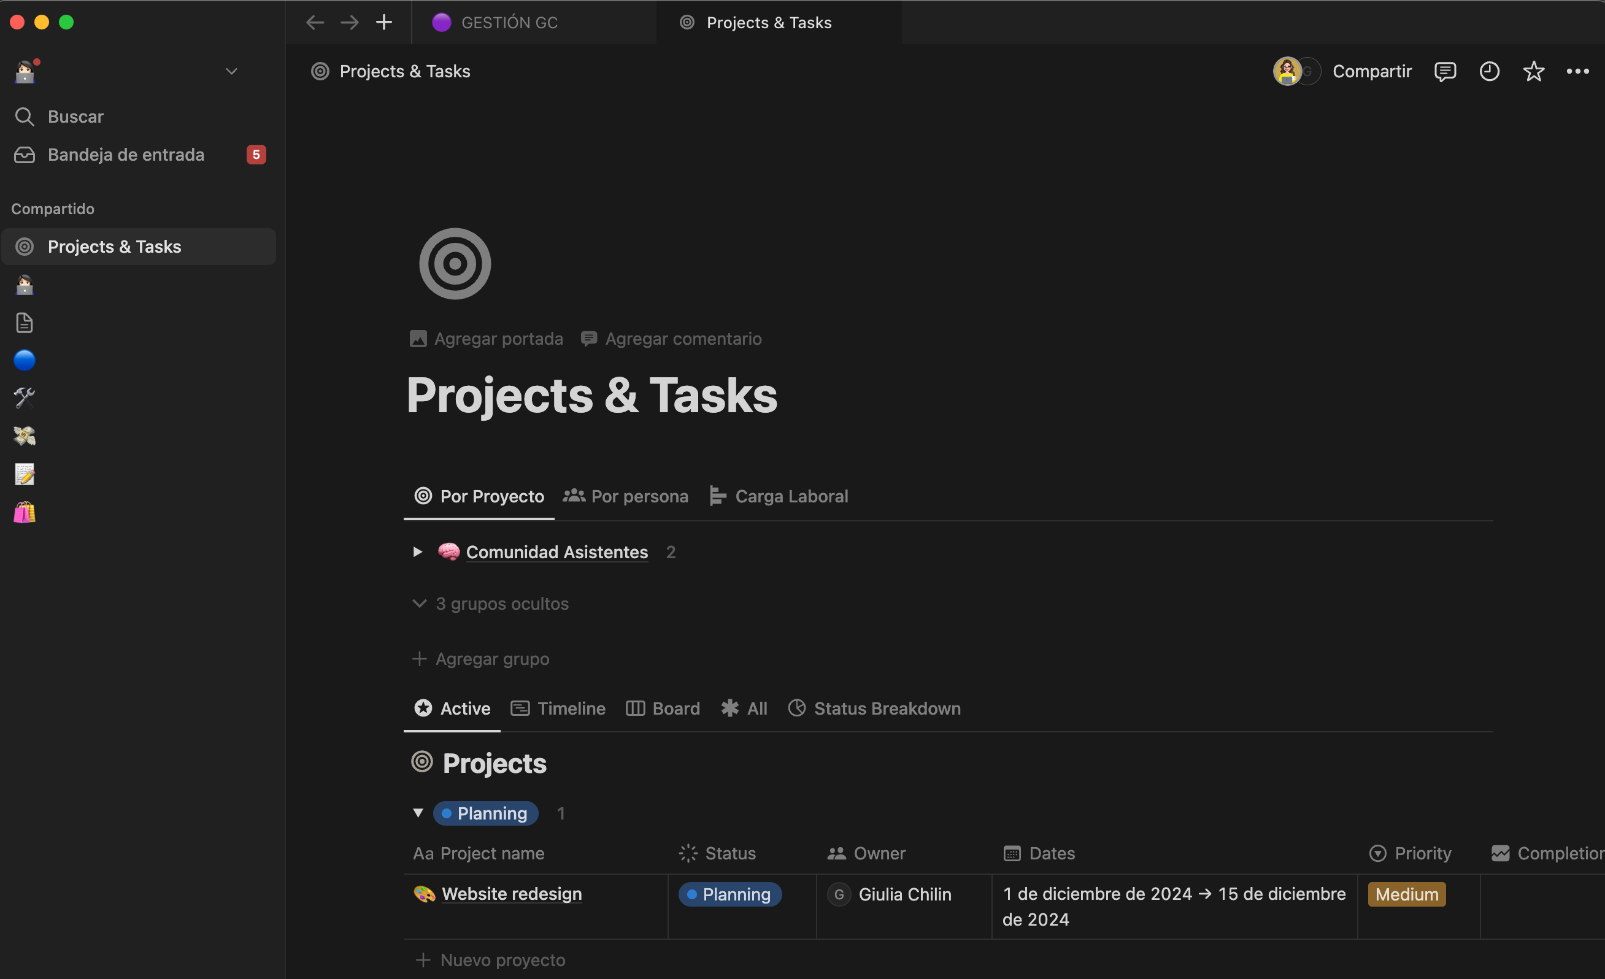
Task: Switch to the Timeline view
Action: tap(558, 708)
